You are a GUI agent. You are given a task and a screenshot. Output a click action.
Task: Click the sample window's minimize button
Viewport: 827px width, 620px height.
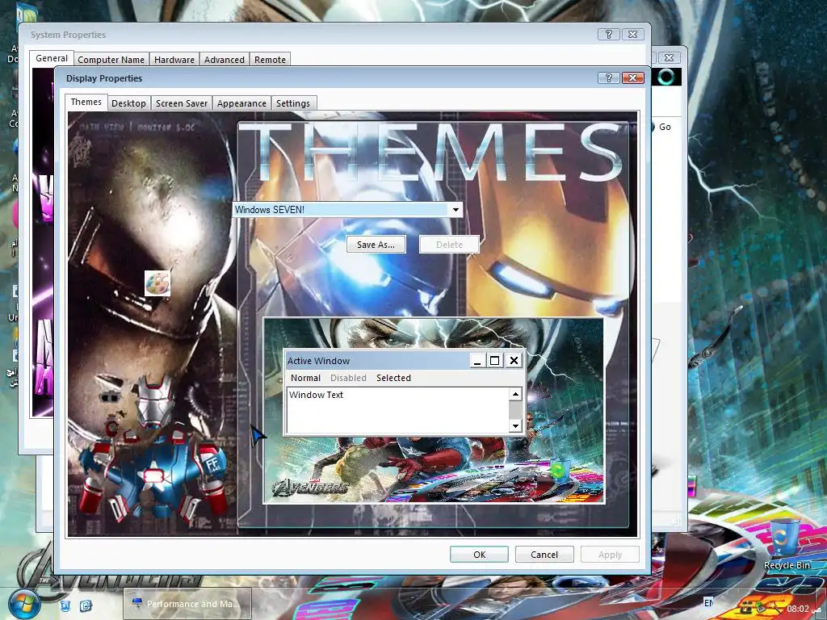click(x=477, y=361)
